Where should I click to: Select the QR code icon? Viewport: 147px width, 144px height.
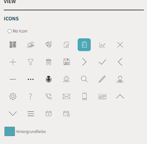tap(13, 45)
